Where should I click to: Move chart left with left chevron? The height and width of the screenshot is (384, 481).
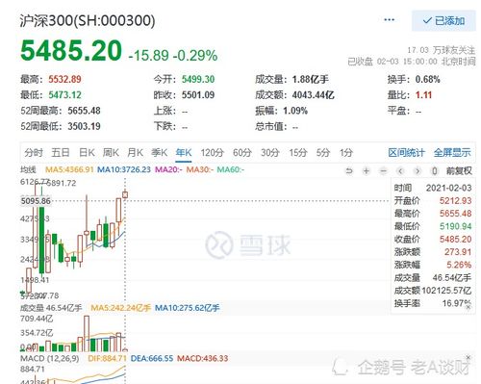tap(400, 171)
